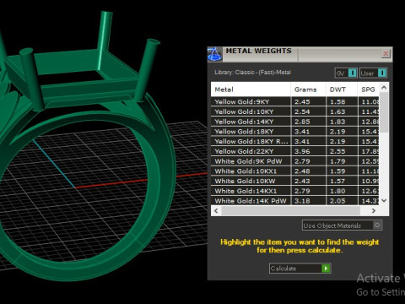
Task: Select the White Gold:10KW row
Action: pyautogui.click(x=295, y=181)
